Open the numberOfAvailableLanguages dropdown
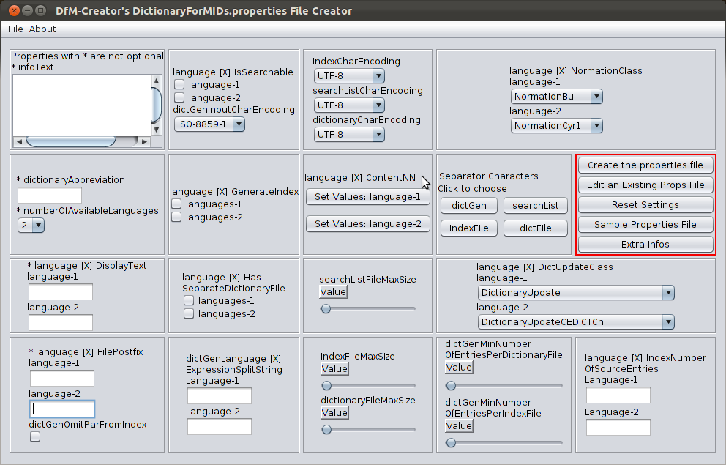The image size is (726, 465). (x=31, y=226)
